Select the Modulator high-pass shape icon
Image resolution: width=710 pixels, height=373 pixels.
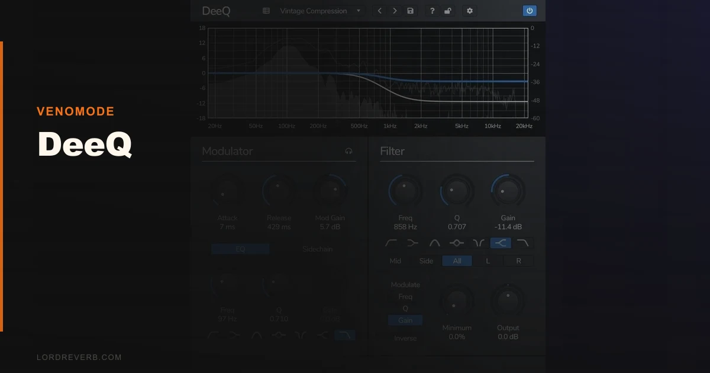pyautogui.click(x=214, y=336)
